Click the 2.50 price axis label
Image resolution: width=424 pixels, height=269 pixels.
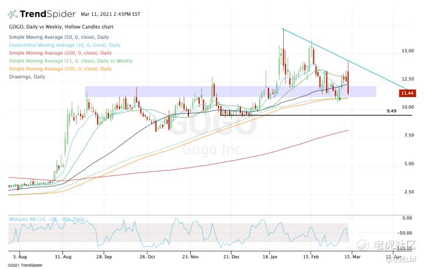tap(409, 192)
